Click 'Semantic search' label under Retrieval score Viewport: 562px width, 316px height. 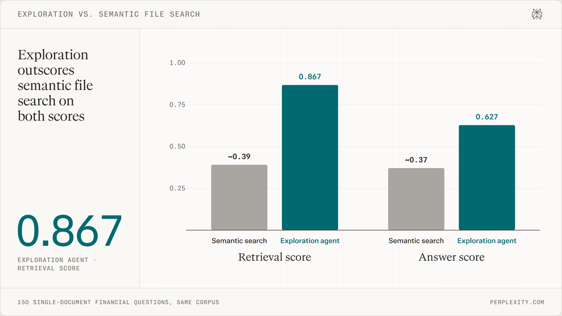click(239, 241)
